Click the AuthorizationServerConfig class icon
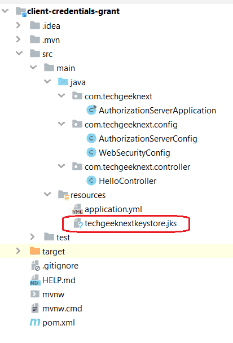Screen dimensions: 233x343 coord(91,138)
